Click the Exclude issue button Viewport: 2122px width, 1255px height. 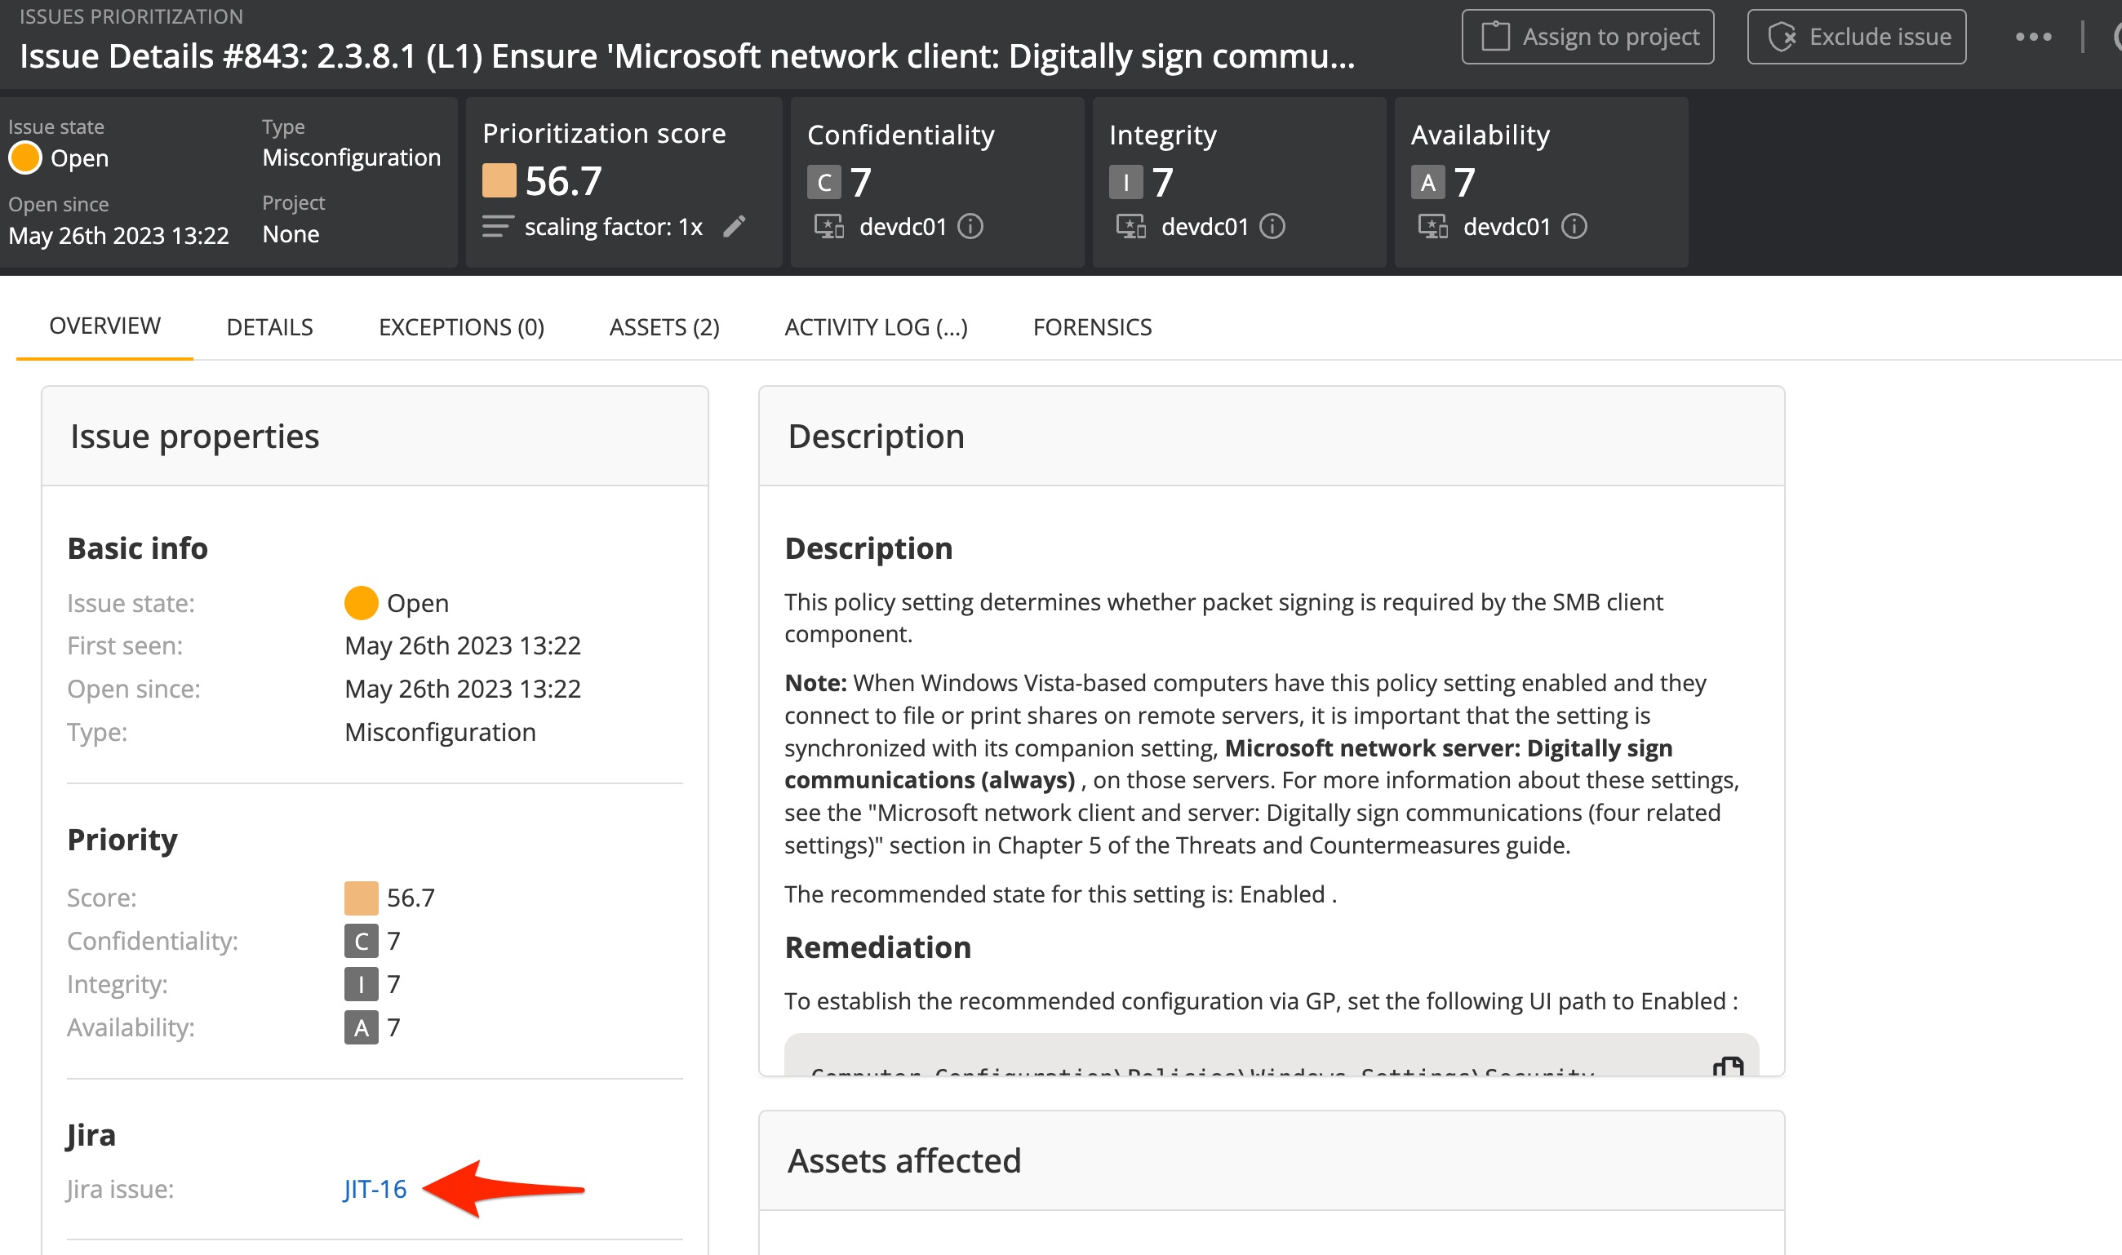coord(1857,36)
